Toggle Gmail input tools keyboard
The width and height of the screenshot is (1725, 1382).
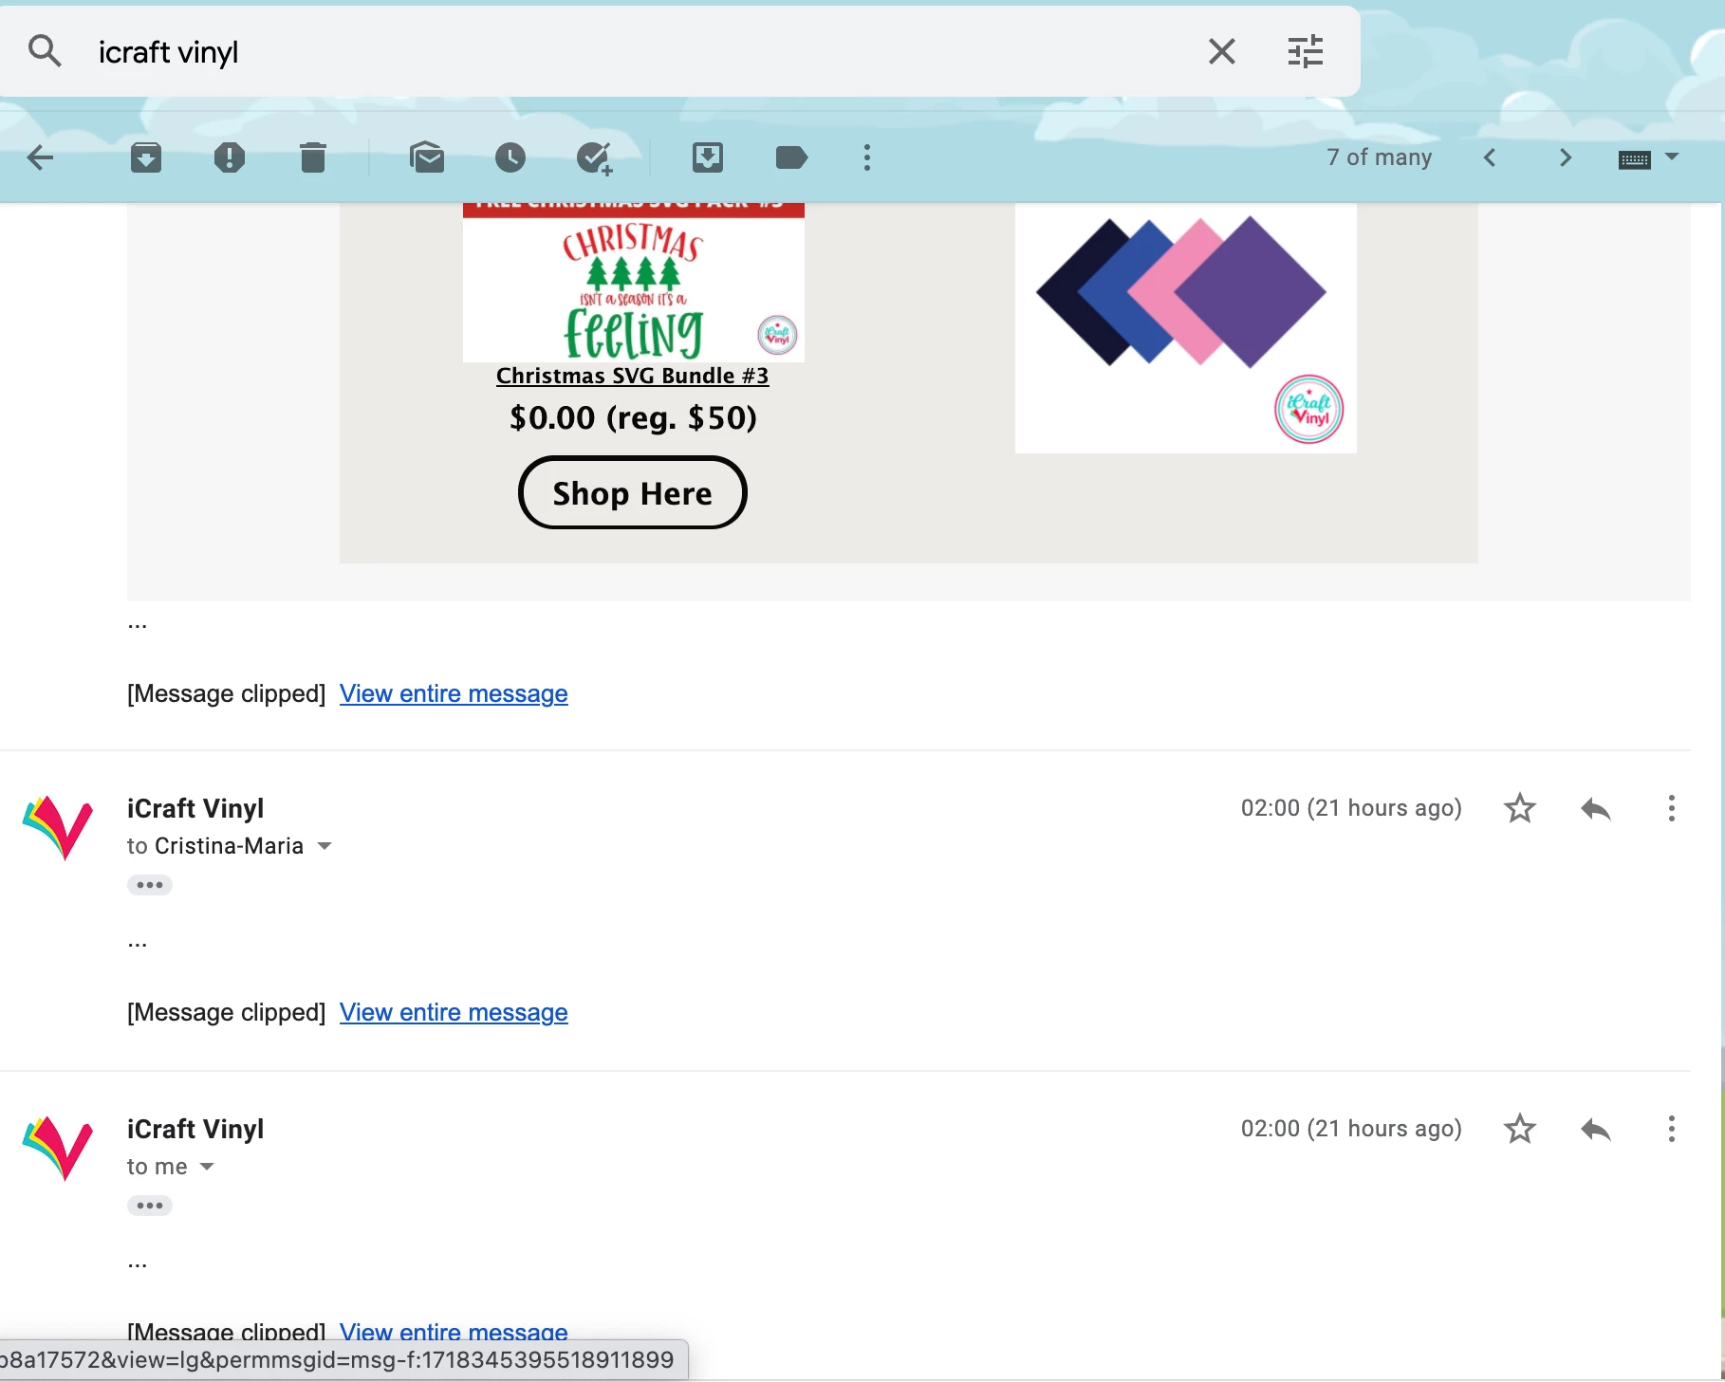[x=1637, y=157]
